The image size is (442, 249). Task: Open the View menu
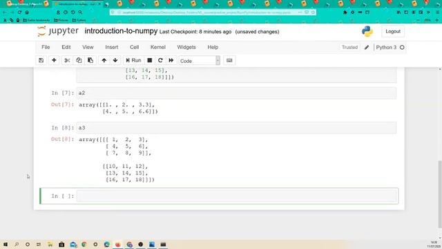click(x=88, y=47)
